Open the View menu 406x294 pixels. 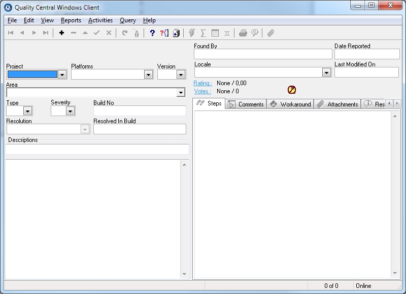click(x=47, y=20)
